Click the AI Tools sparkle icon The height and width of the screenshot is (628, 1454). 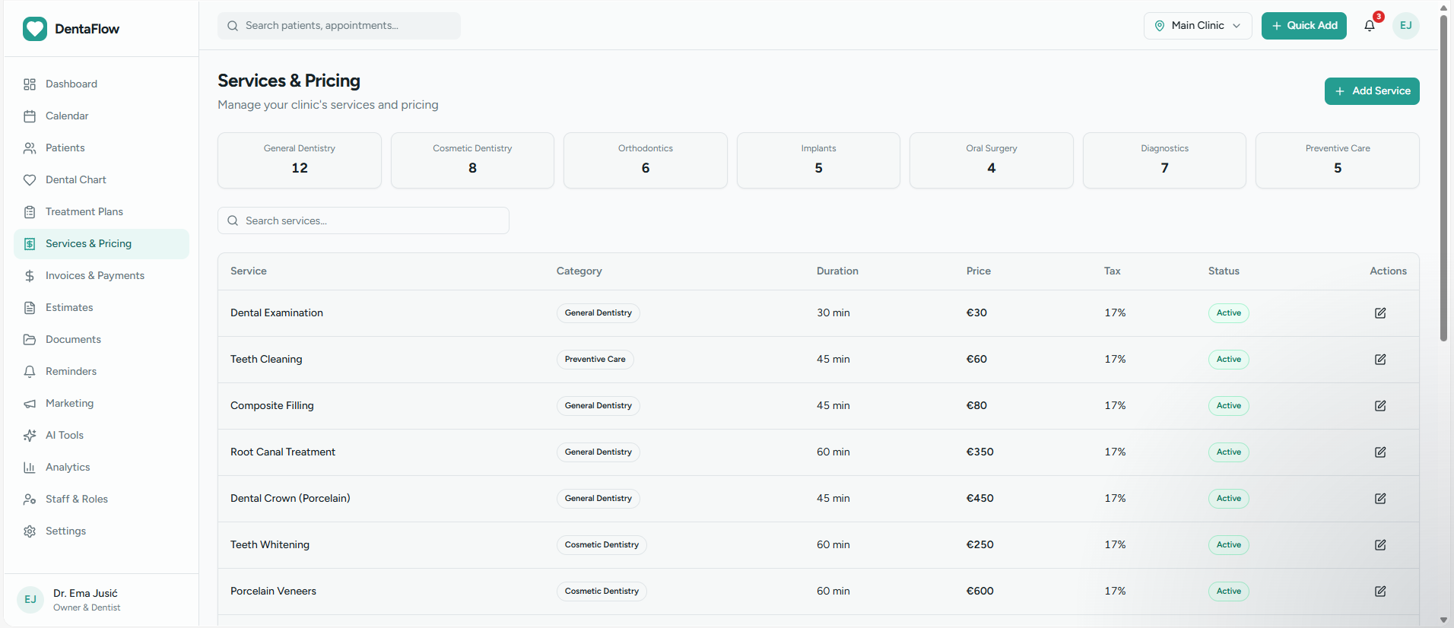click(x=30, y=436)
